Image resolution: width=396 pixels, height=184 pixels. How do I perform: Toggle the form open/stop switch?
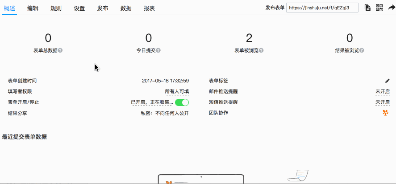point(182,102)
